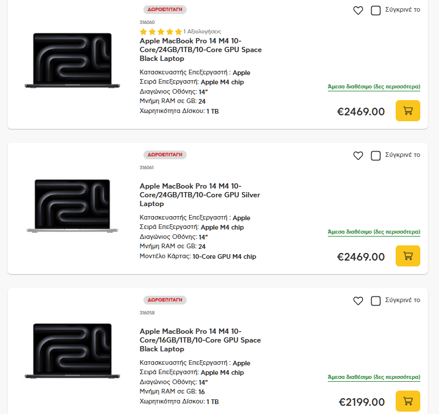Favorite the 24GB Space Black MacBook with heart

pos(358,10)
